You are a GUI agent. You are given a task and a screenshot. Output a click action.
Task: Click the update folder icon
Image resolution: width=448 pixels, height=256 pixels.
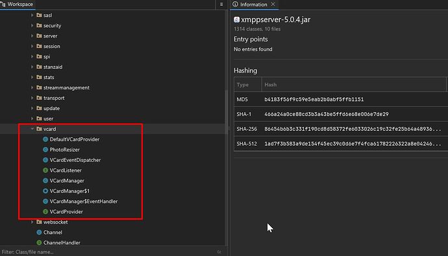[39, 108]
